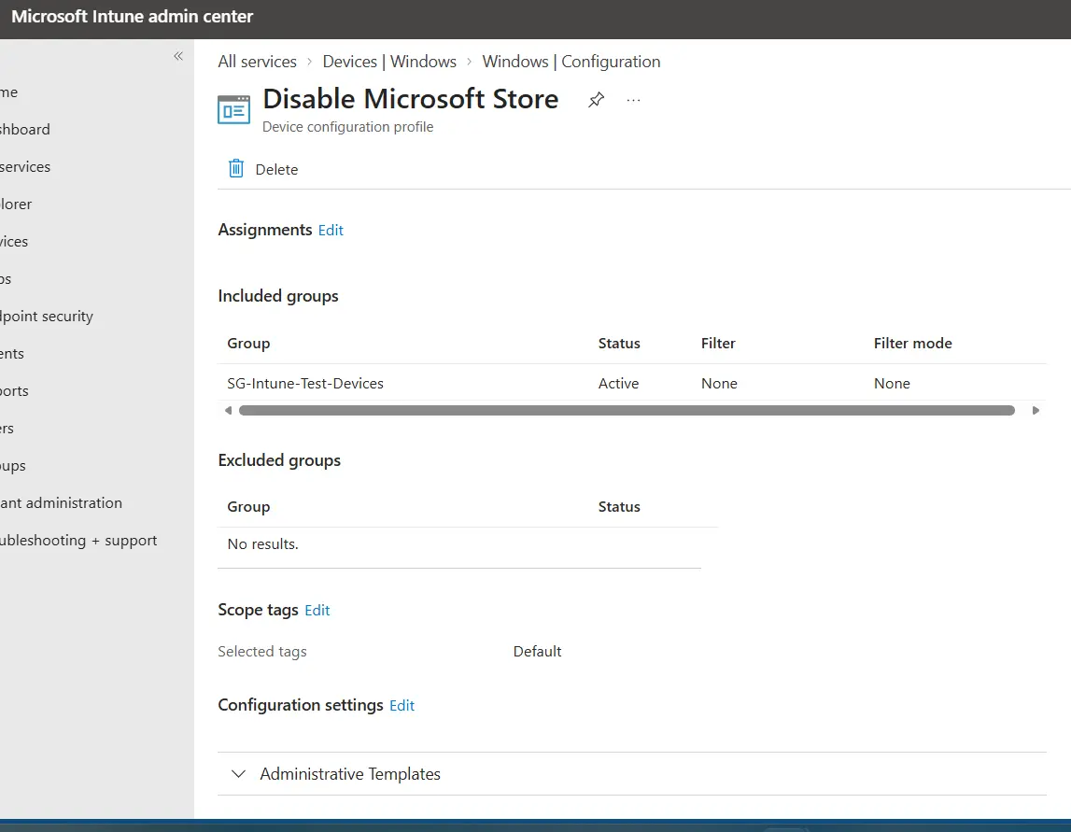Click the Default scope tag value
Image resolution: width=1071 pixels, height=832 pixels.
(538, 652)
